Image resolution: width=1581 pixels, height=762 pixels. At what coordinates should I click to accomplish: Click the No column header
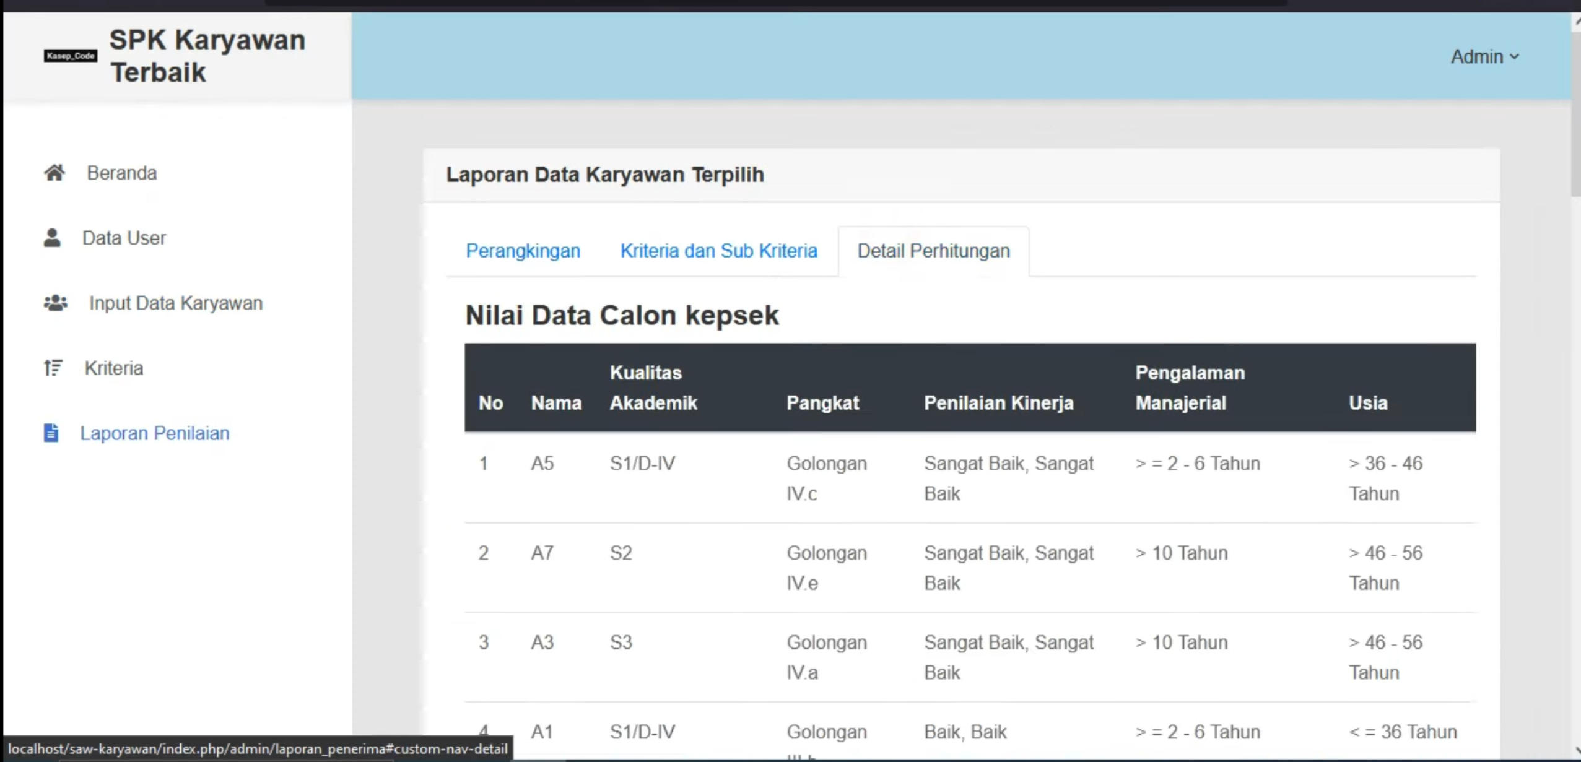490,403
